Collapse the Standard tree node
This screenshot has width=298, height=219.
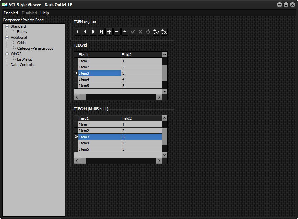coord(7,26)
